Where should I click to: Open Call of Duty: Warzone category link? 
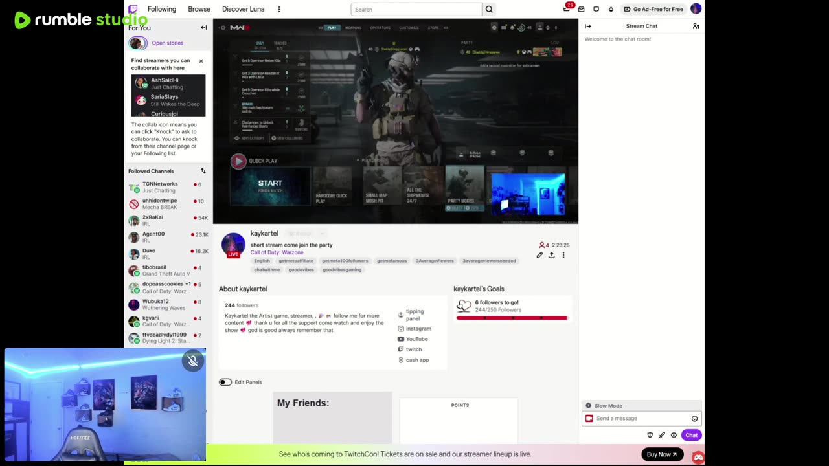[x=277, y=252]
